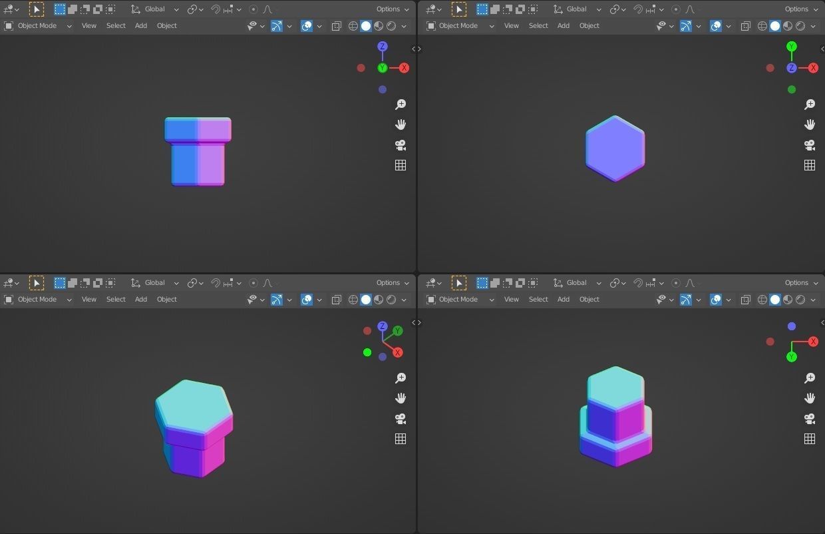Switch to wireframe shading in top-left viewport
The width and height of the screenshot is (825, 534).
point(353,26)
